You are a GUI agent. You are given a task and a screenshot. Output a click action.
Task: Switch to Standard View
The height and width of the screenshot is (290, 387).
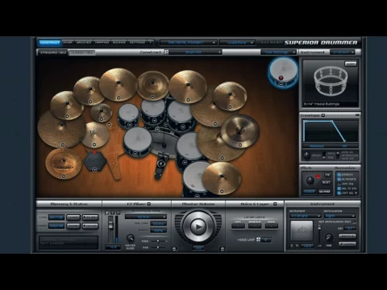[53, 52]
